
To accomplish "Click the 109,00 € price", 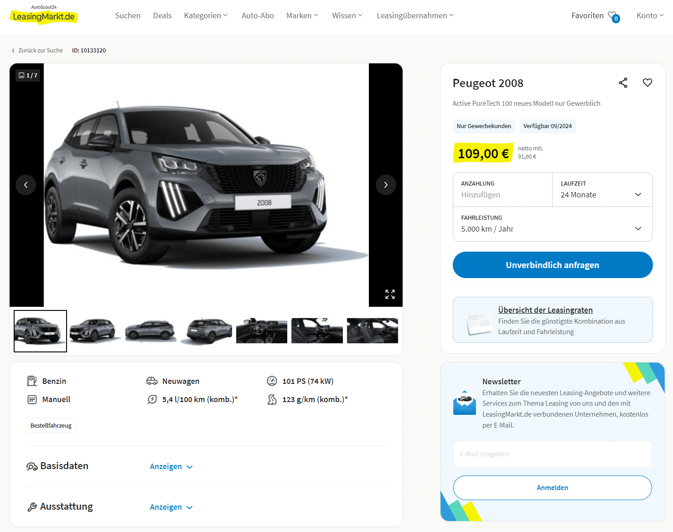I will tap(483, 154).
